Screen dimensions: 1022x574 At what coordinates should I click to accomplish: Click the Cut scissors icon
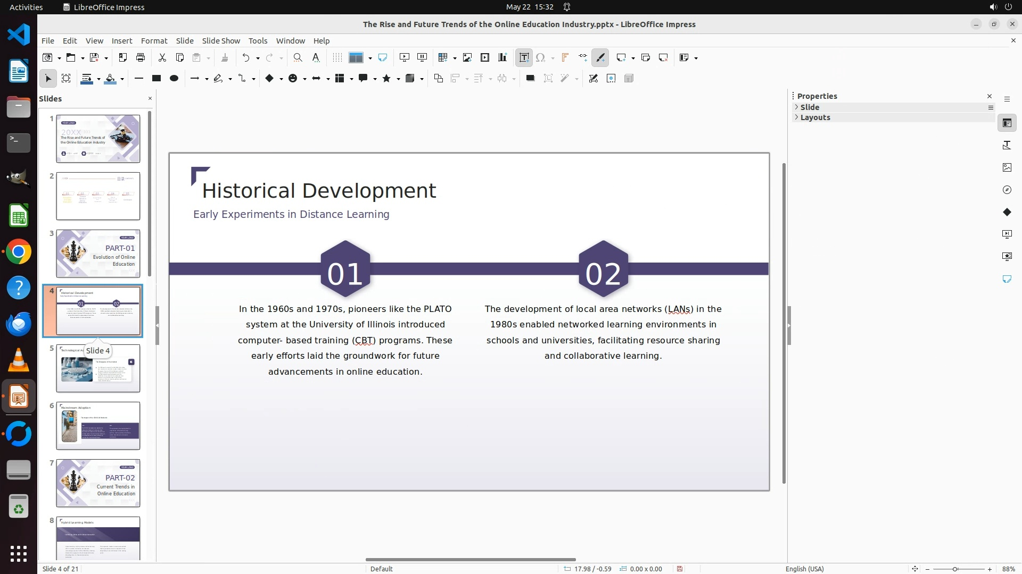point(162,57)
